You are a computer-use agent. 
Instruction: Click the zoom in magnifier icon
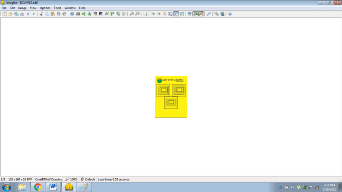[153, 14]
